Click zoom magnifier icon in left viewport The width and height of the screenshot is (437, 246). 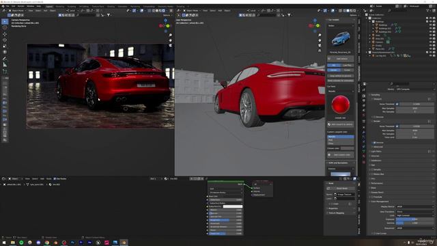(171, 35)
